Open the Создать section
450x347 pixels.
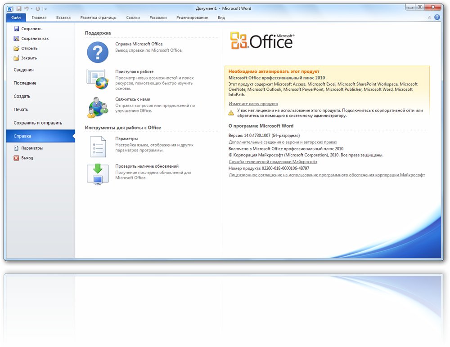pyautogui.click(x=22, y=96)
